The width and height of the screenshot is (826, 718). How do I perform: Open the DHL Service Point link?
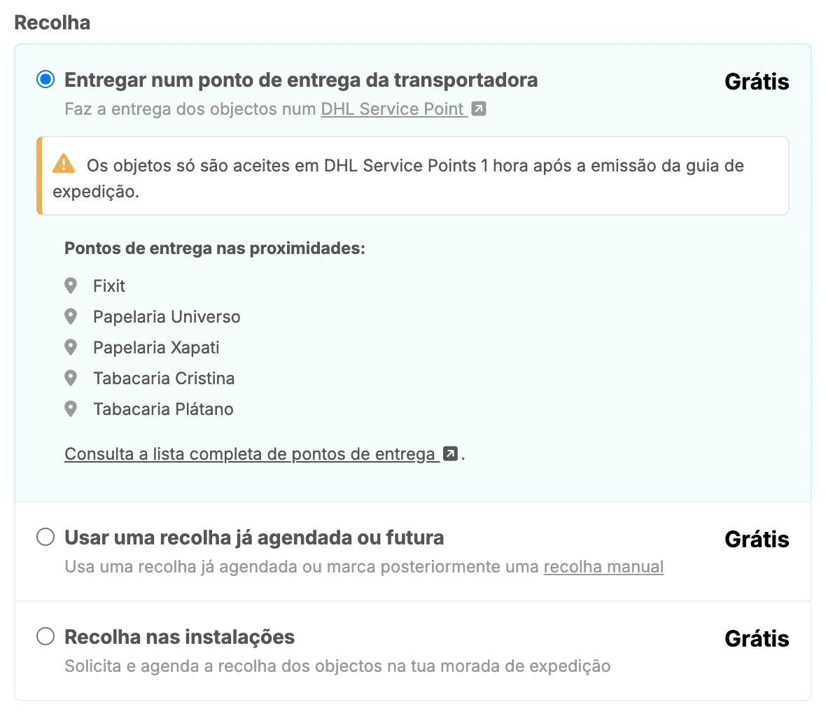393,109
